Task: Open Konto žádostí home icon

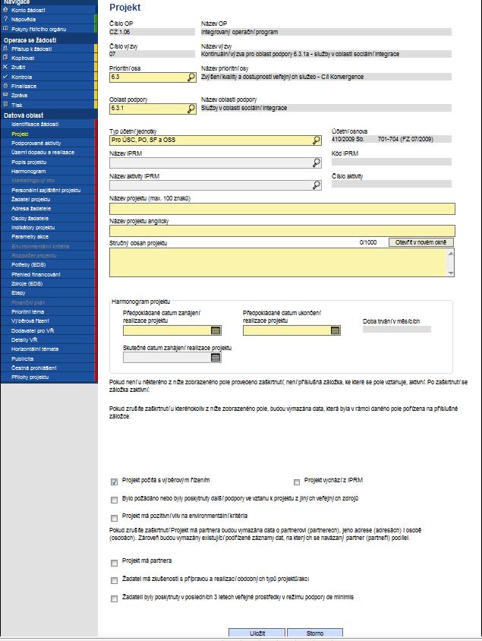Action: pyautogui.click(x=5, y=9)
